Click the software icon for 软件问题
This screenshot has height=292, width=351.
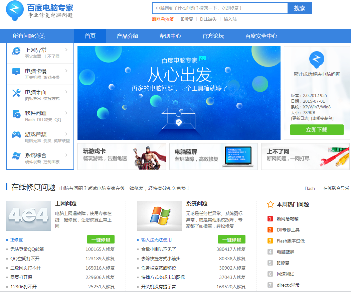coord(17,114)
